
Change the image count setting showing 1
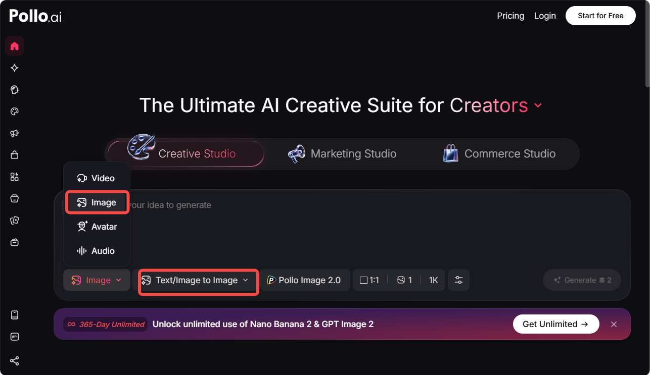(x=404, y=280)
